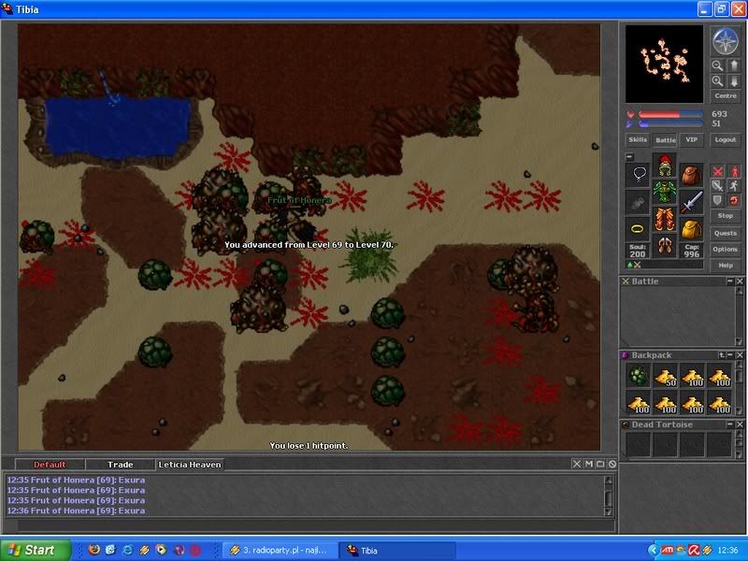
Task: Go up one level in the Backpack container
Action: (x=721, y=355)
